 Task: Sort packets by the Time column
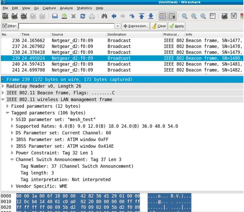36,34
